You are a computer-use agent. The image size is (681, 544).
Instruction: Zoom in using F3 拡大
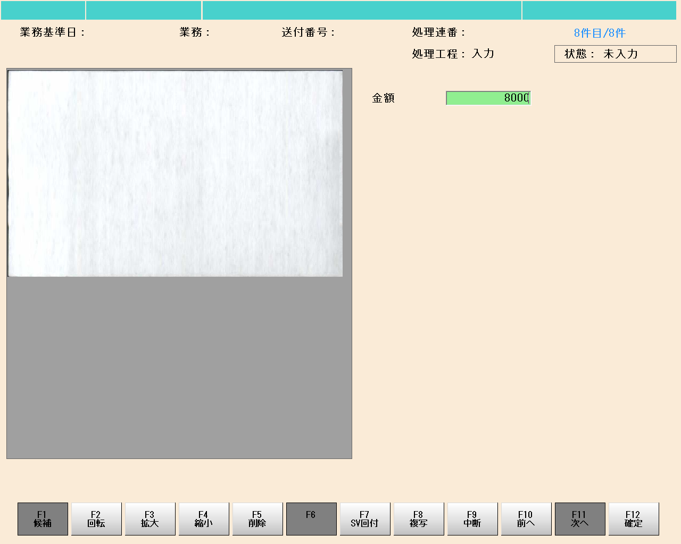click(150, 518)
